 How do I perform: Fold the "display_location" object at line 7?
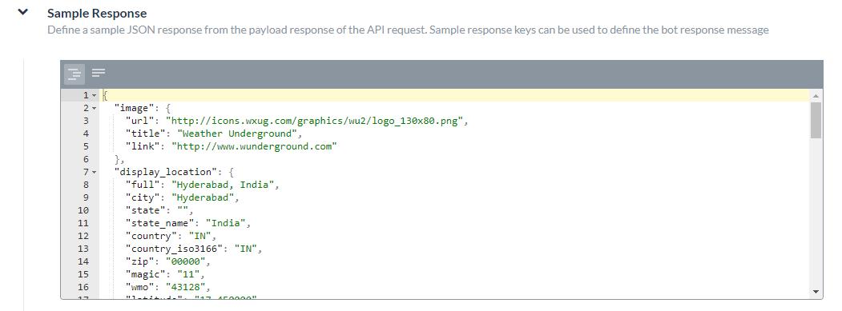[95, 172]
